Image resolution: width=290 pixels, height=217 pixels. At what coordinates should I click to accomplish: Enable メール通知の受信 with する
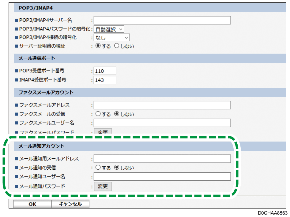pyautogui.click(x=98, y=167)
